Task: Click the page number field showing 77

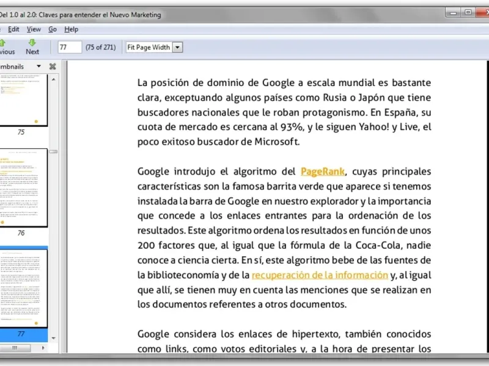Action: coord(70,48)
